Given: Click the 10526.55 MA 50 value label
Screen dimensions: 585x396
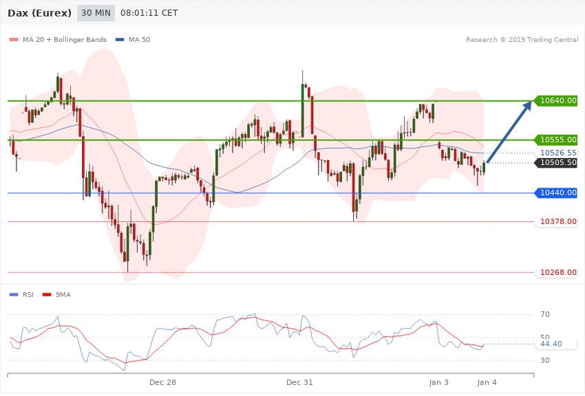Looking at the screenshot, I should [x=556, y=153].
